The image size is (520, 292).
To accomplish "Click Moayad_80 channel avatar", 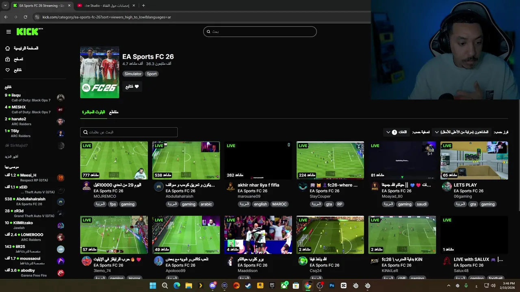I will [x=375, y=186].
